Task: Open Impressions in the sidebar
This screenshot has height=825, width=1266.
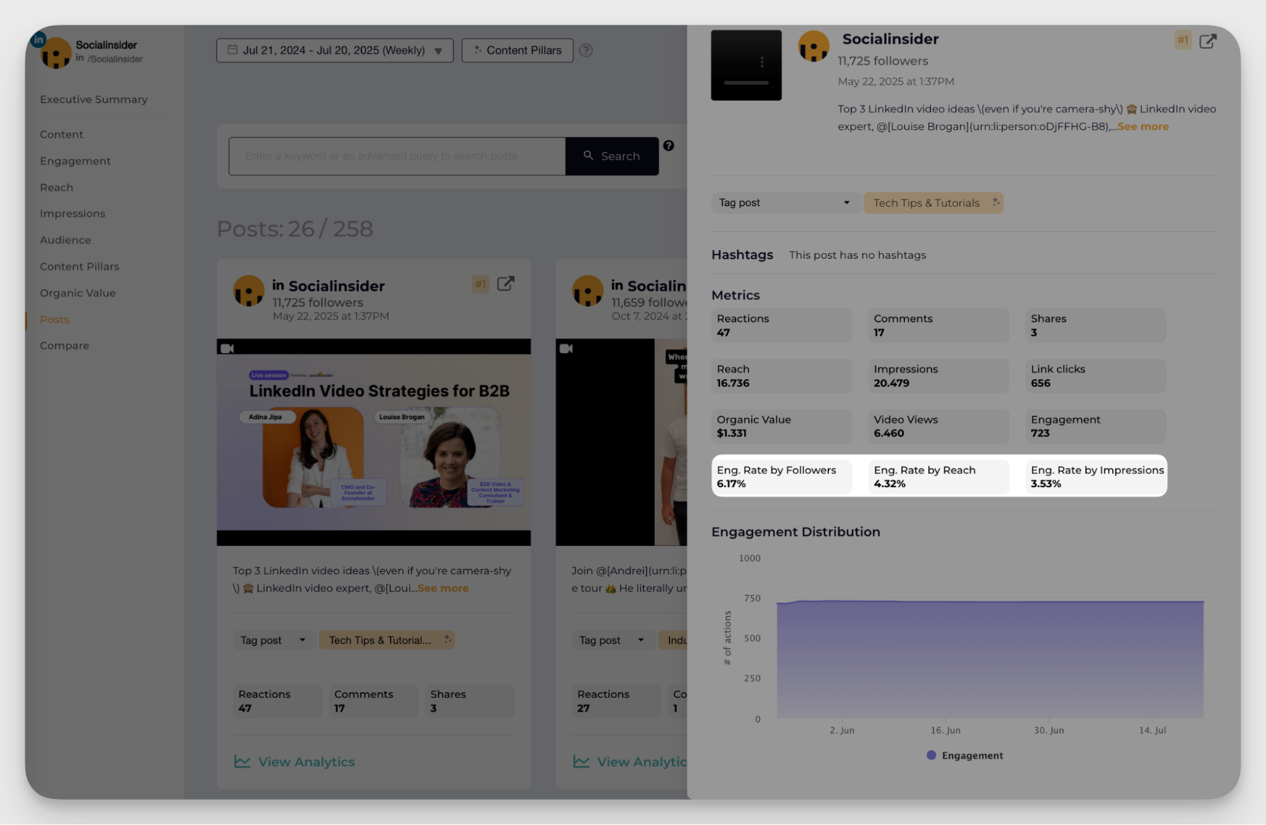Action: (x=73, y=213)
